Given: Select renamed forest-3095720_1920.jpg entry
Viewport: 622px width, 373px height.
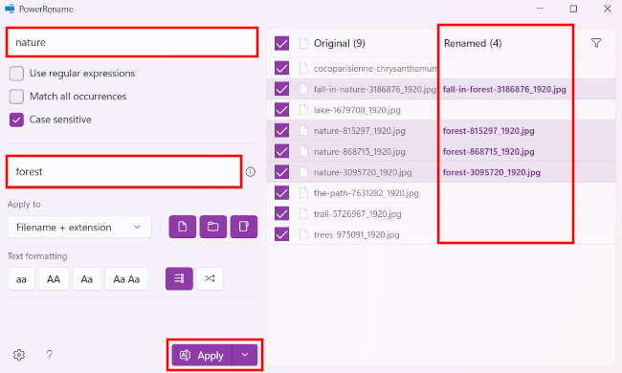Looking at the screenshot, I should point(492,172).
